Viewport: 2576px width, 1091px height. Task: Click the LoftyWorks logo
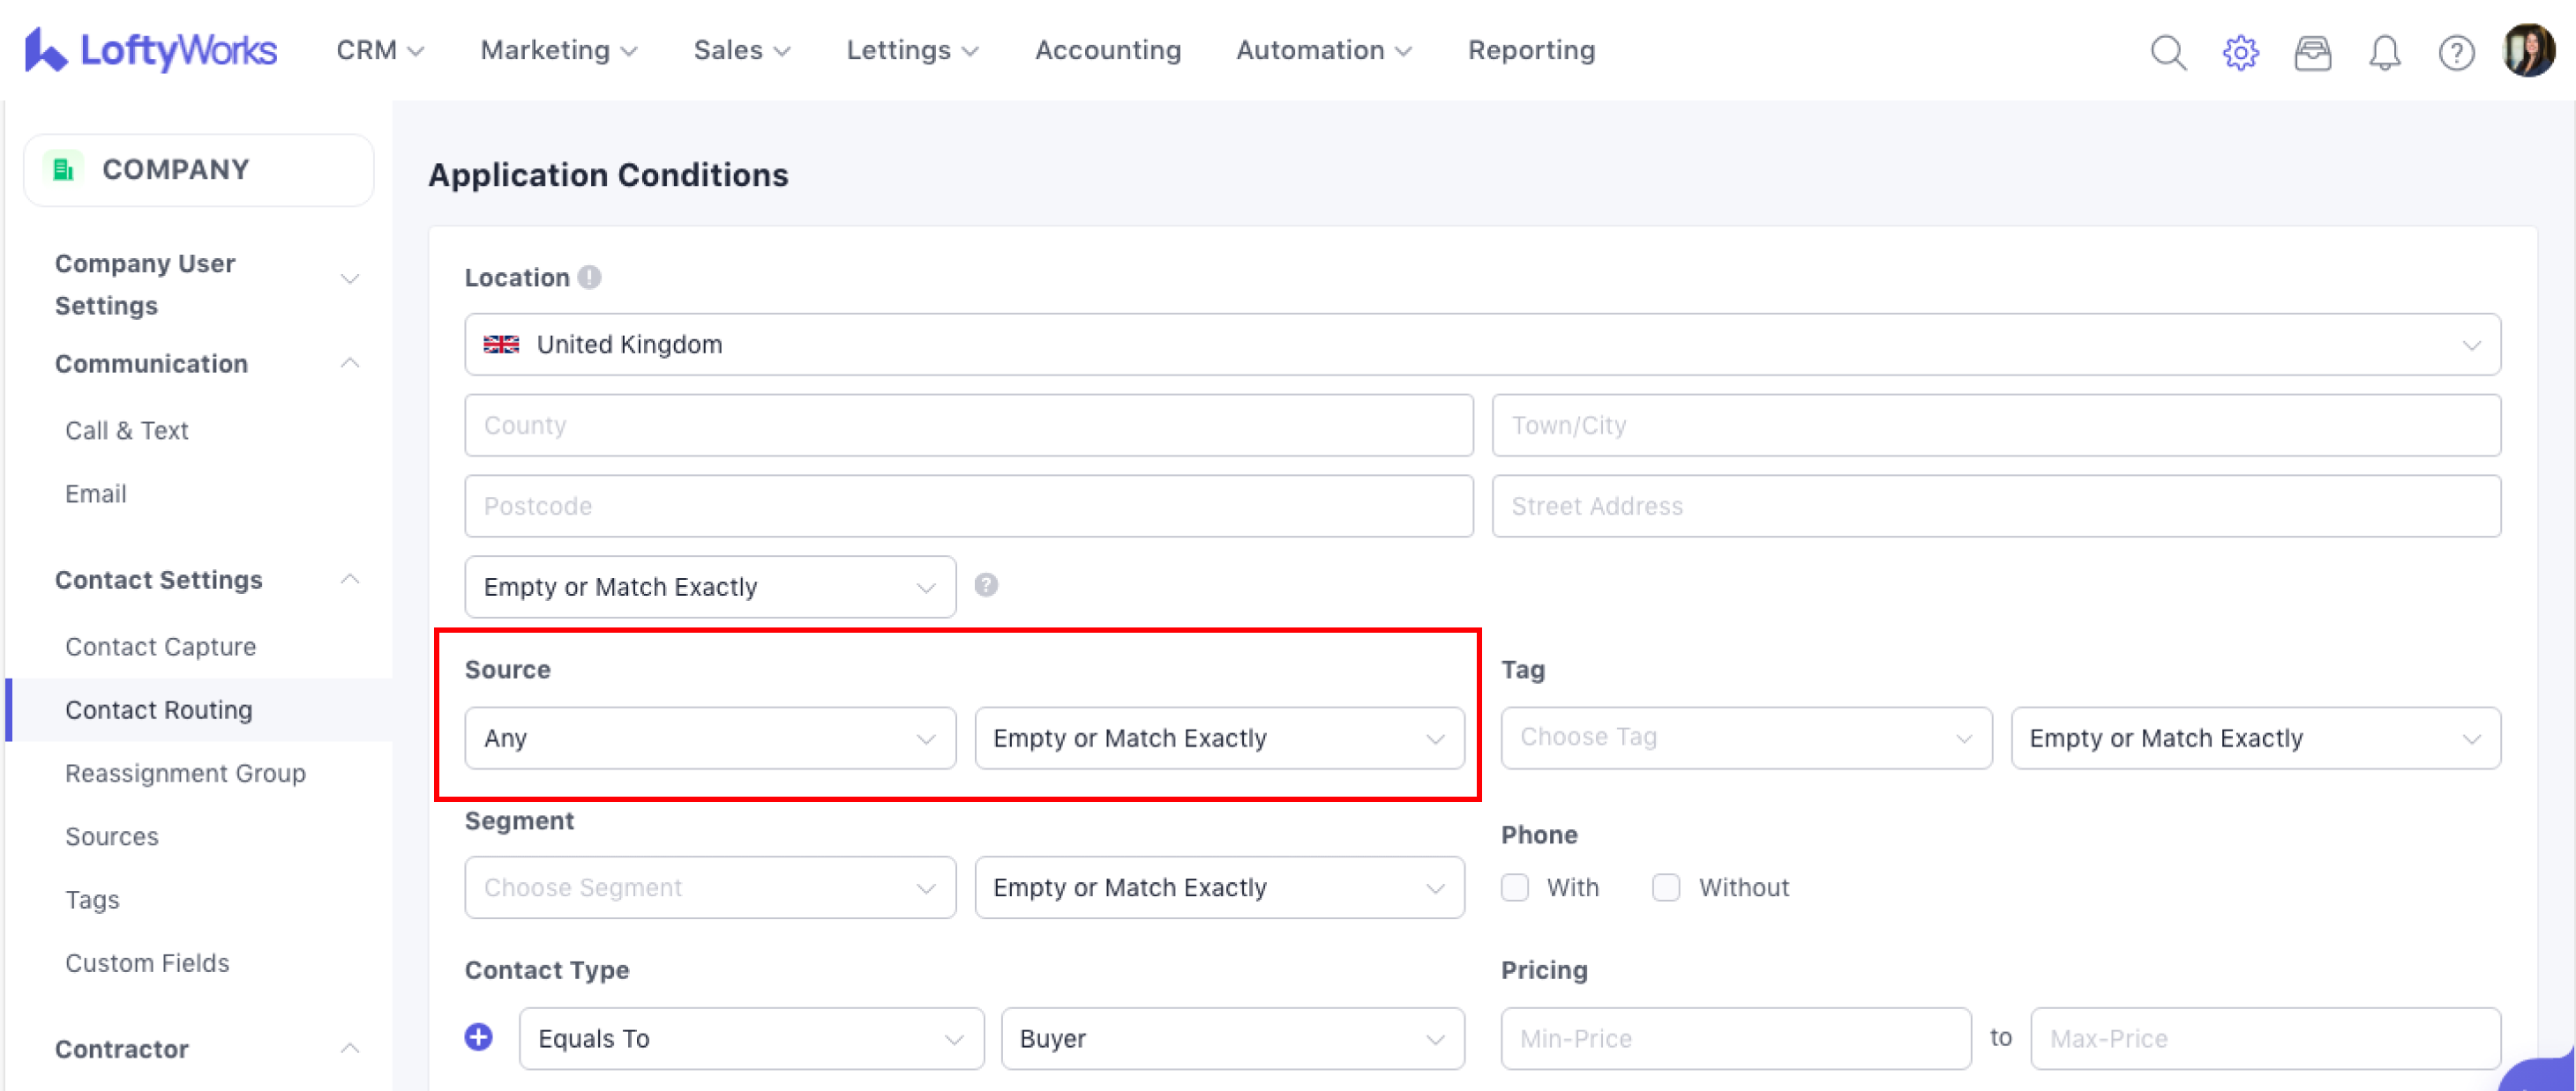(x=151, y=50)
